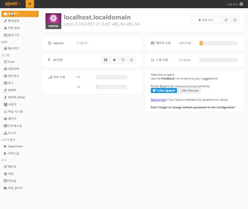Open 네임서버 nameserver settings
This screenshot has height=209, width=248.
click(x=12, y=69)
